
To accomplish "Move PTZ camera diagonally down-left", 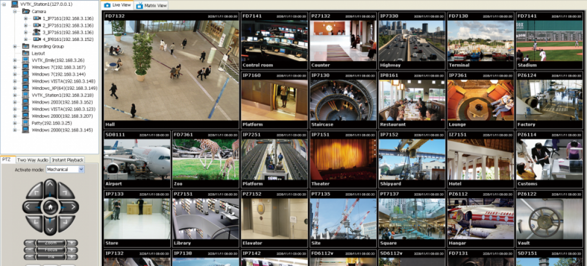I will 35,223.
